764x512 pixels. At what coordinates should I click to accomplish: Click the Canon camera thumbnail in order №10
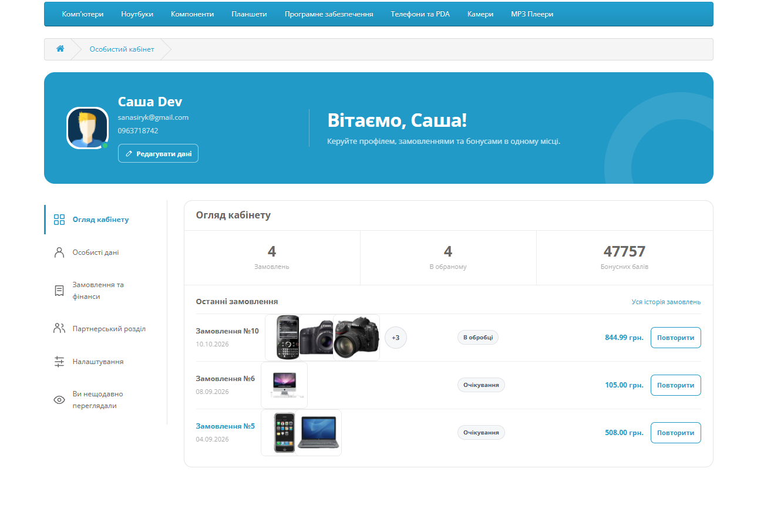317,338
